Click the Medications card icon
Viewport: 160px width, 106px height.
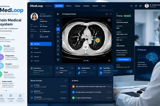79,68
